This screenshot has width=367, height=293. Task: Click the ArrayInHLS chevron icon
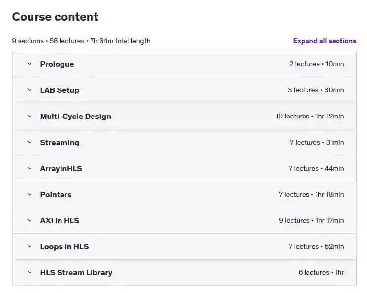pos(30,168)
